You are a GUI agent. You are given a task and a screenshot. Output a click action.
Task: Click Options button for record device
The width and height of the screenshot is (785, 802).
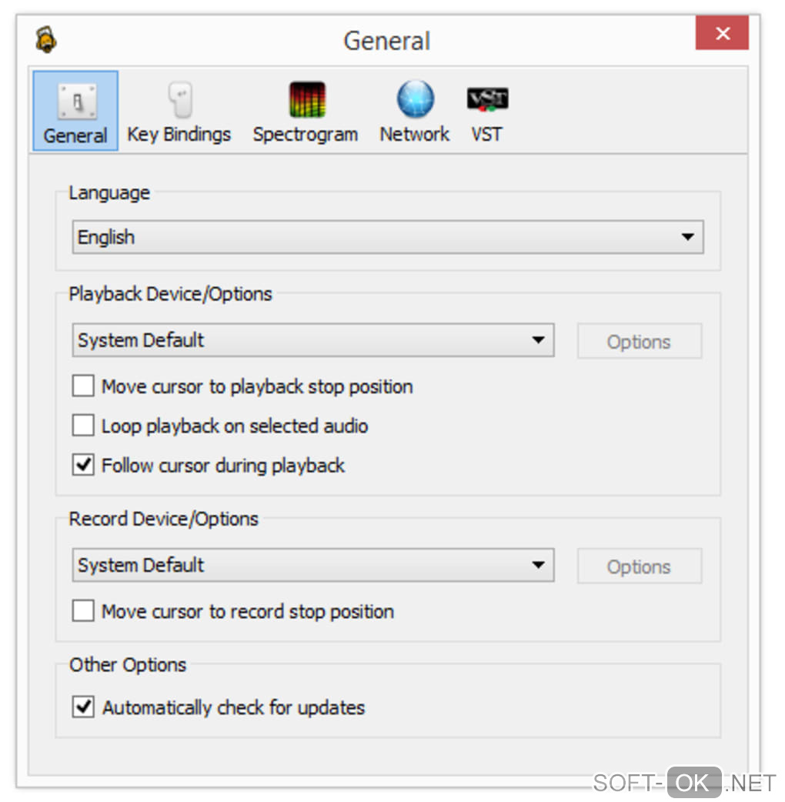(639, 567)
